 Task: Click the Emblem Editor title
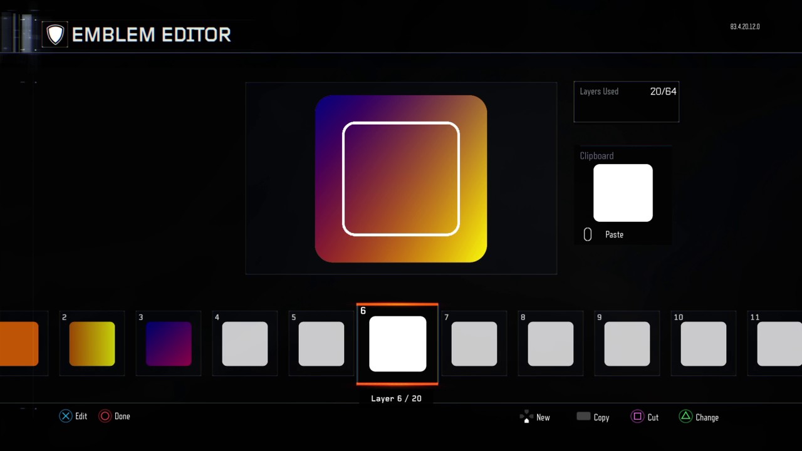pyautogui.click(x=152, y=34)
